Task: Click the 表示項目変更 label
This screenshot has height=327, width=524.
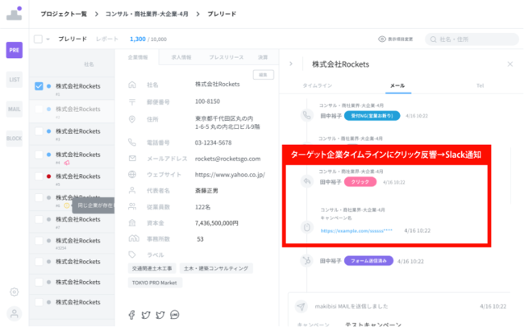Action: coord(401,39)
